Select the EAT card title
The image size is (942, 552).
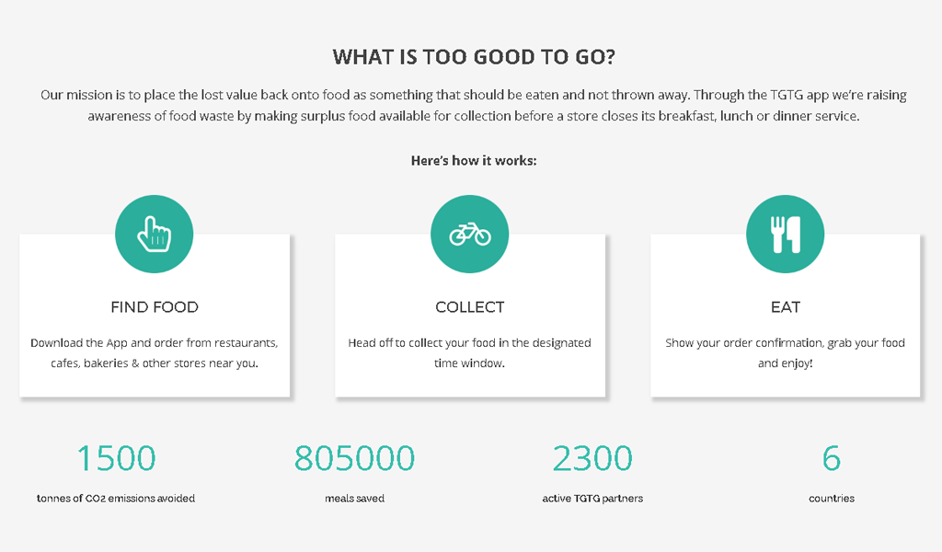point(786,307)
